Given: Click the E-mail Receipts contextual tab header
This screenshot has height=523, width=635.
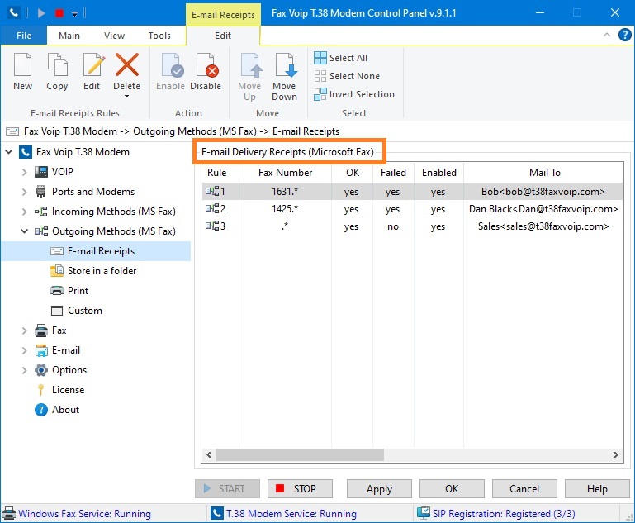Looking at the screenshot, I should (223, 15).
